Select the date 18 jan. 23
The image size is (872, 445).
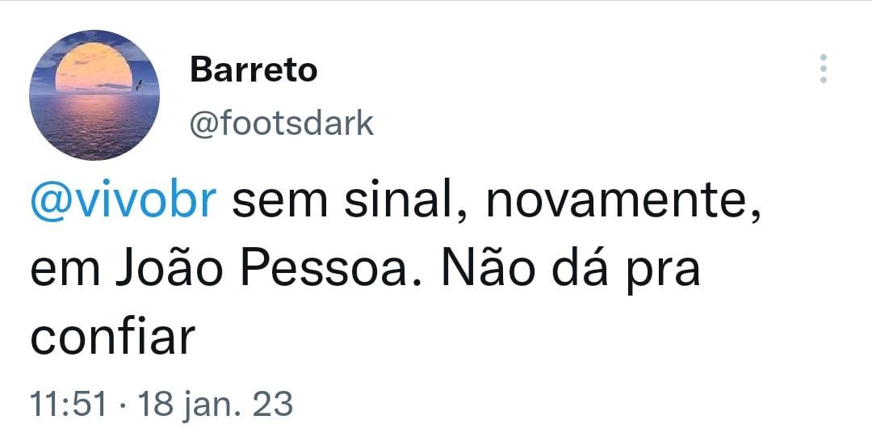[x=216, y=405]
